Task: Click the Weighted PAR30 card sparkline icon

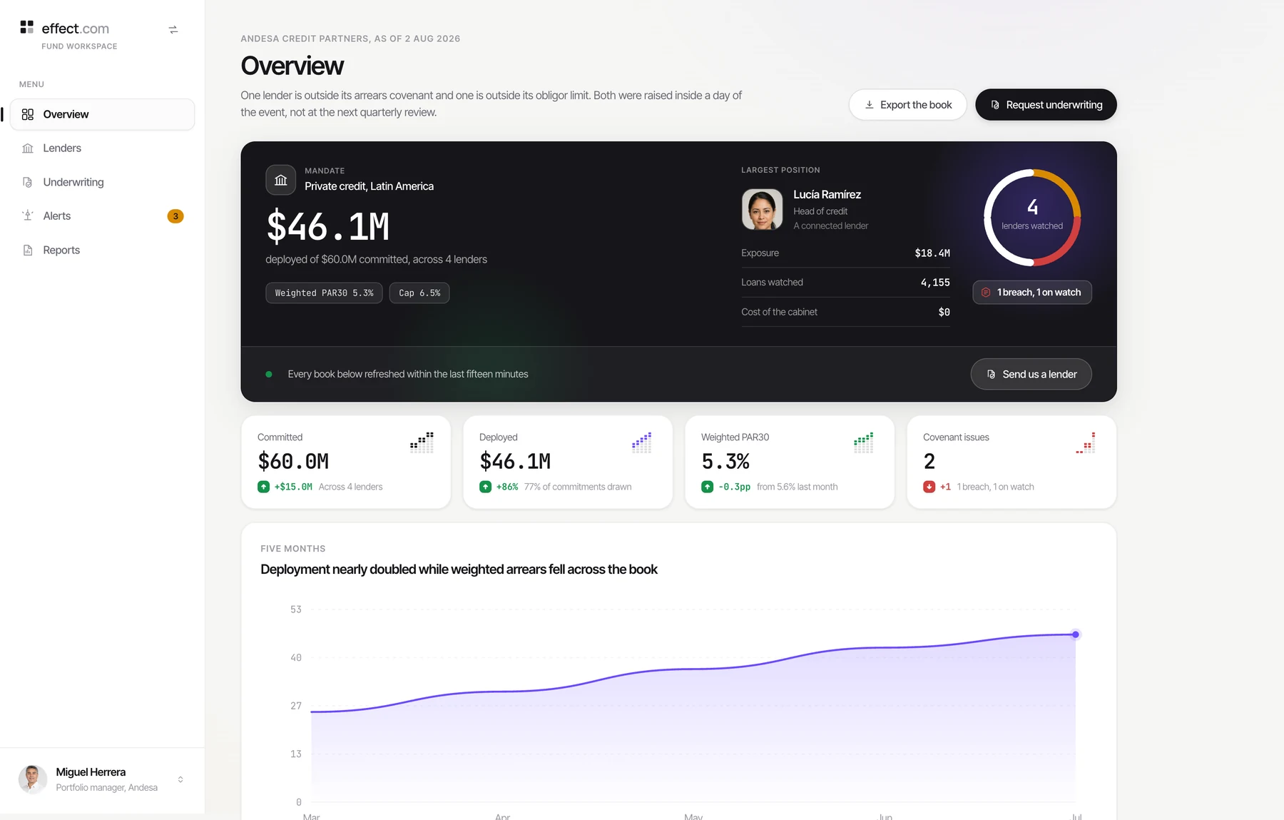Action: [863, 442]
